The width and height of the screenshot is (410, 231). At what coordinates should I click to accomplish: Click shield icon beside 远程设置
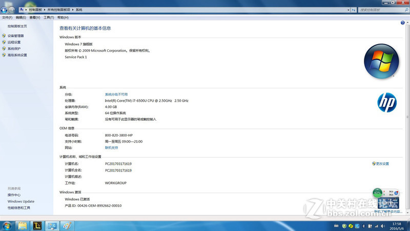point(4,42)
